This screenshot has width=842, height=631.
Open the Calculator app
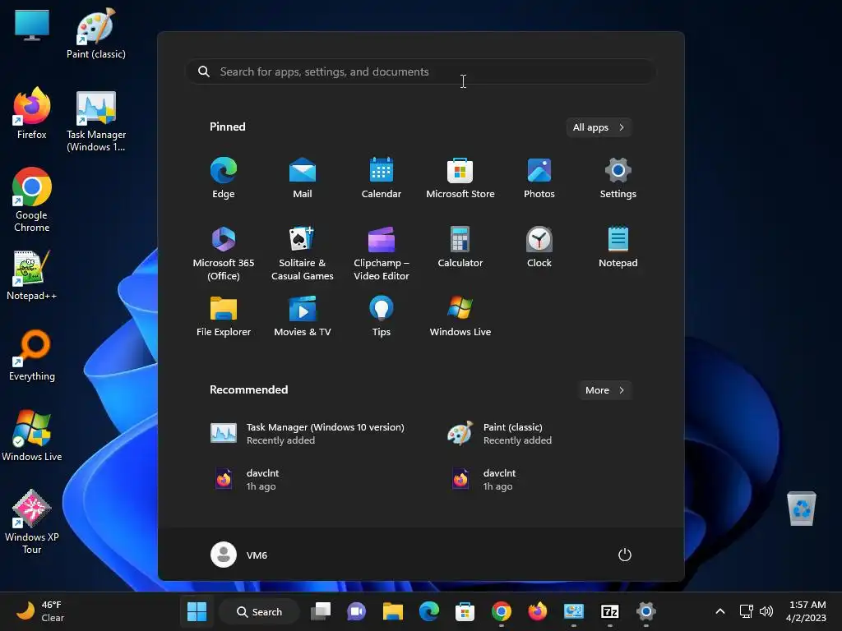(460, 247)
